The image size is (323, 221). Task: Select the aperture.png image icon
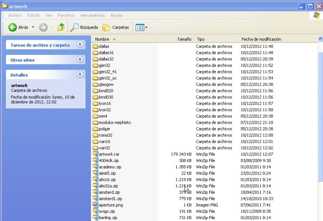click(x=96, y=204)
